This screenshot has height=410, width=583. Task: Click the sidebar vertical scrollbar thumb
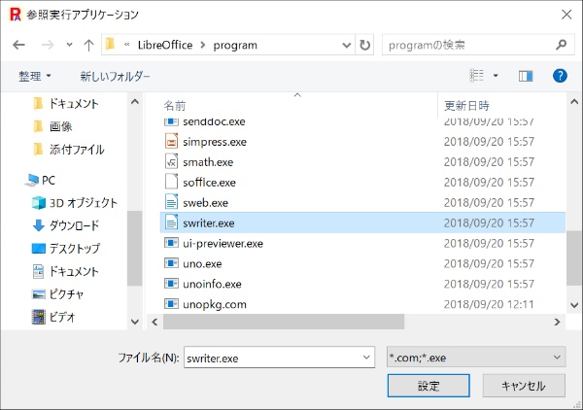tap(135, 248)
